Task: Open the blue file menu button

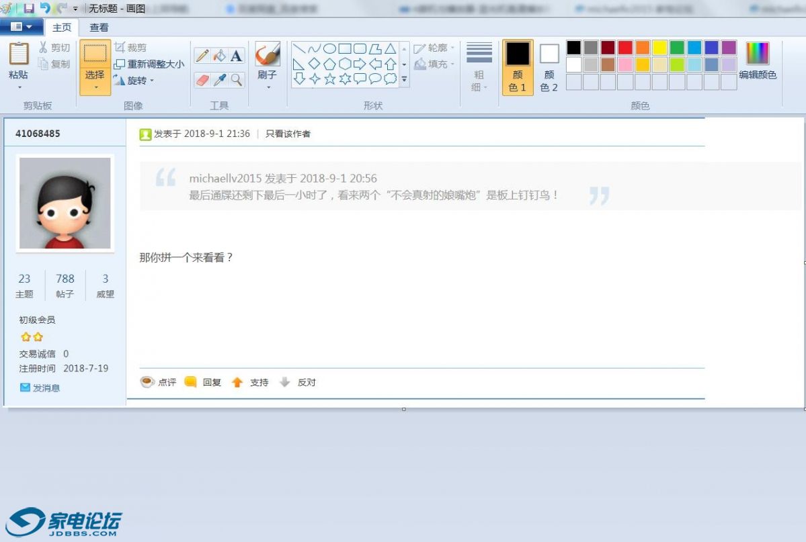Action: tap(22, 27)
